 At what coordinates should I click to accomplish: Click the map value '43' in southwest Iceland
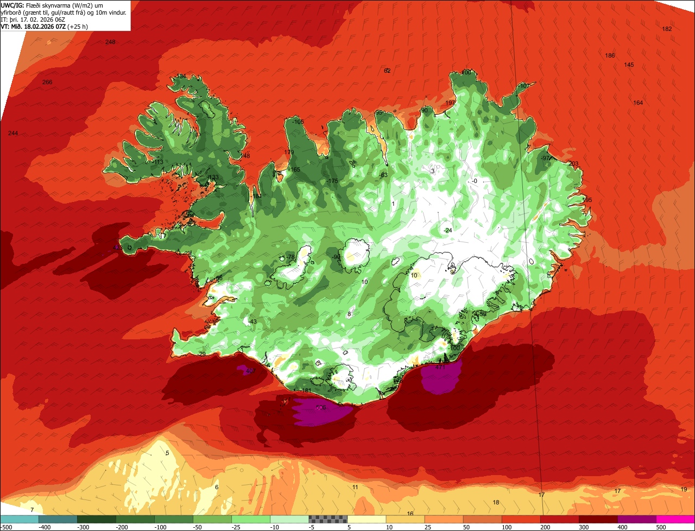(252, 321)
